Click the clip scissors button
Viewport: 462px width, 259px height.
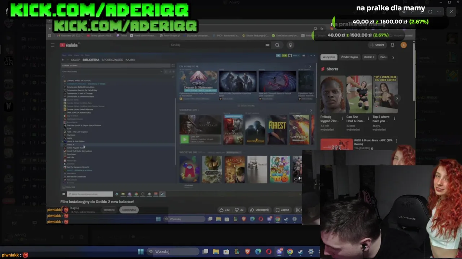coord(298,210)
